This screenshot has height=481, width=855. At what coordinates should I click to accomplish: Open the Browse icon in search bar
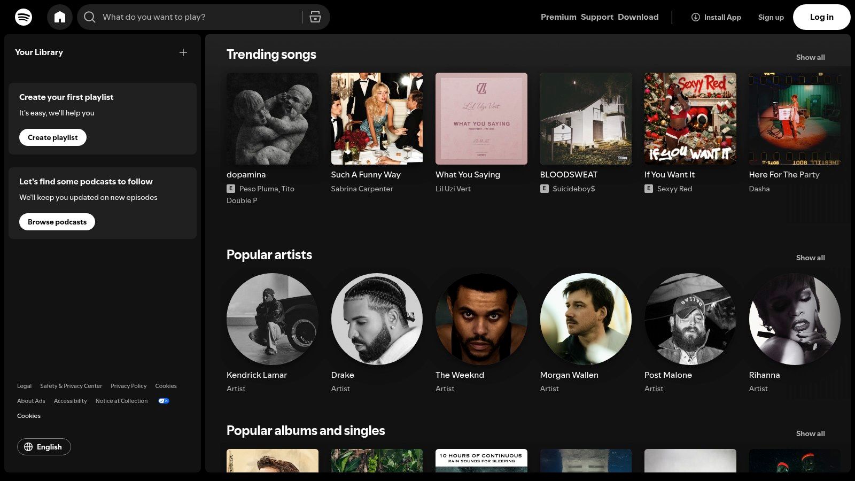(315, 17)
